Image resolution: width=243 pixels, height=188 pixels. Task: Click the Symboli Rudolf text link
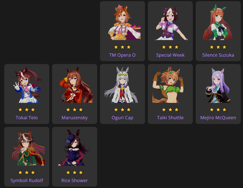27,181
